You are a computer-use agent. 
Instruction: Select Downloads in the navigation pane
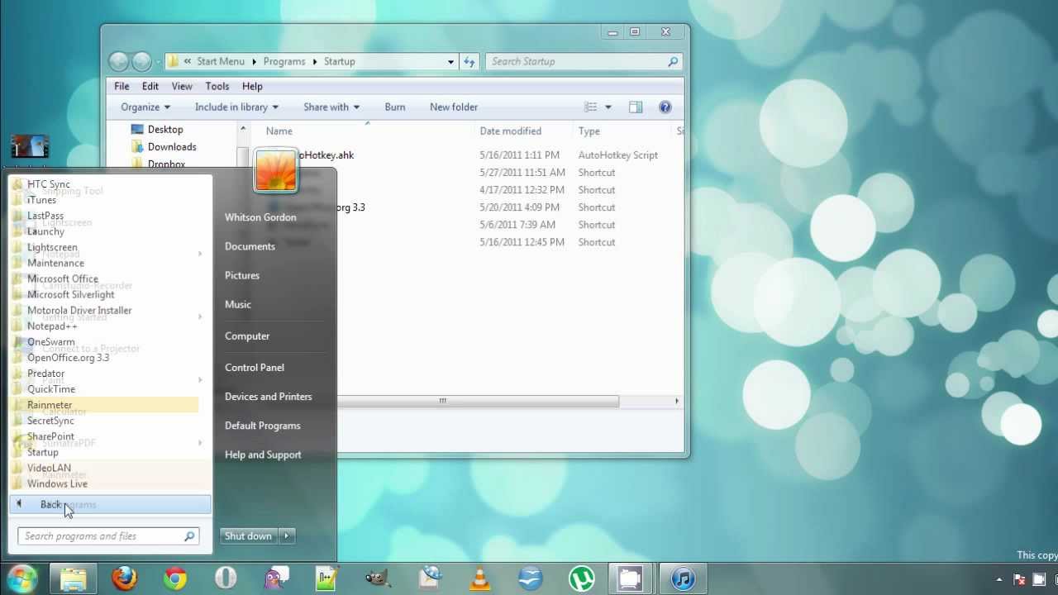(x=172, y=146)
